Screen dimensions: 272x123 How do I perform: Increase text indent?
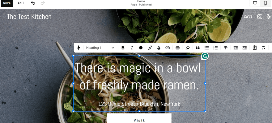[x=244, y=48]
